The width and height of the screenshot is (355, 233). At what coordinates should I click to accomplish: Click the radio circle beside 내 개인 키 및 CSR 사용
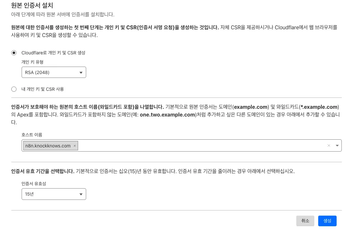pos(14,89)
